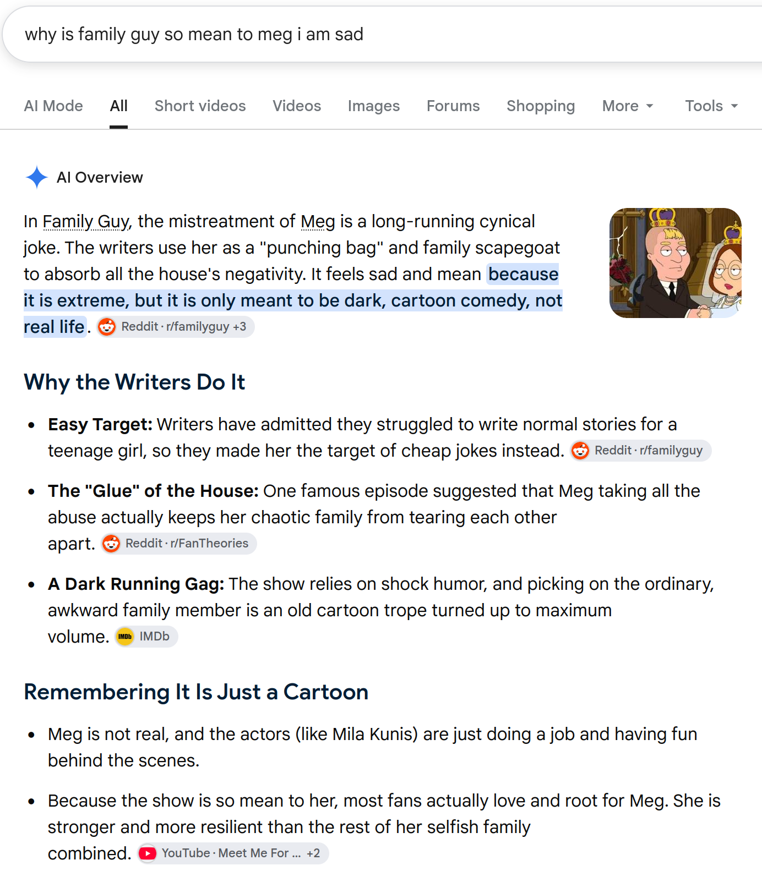
Task: Click the Reddit icon in the Easy Target citation
Action: (x=580, y=451)
